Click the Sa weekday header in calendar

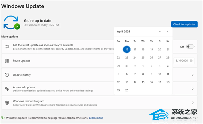click(x=168, y=41)
